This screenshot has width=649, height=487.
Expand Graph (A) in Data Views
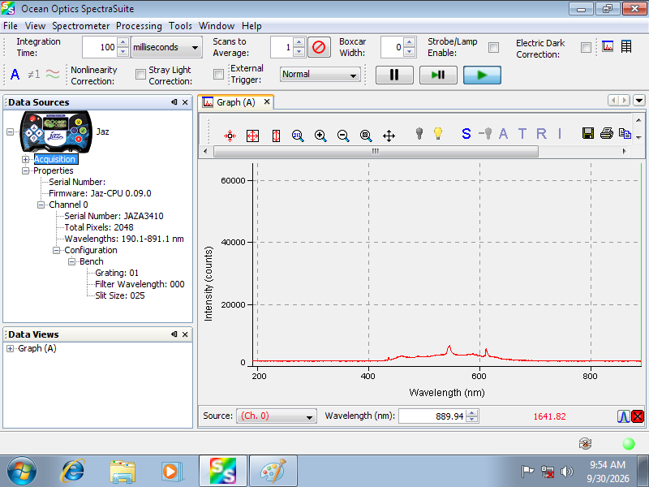pos(11,349)
